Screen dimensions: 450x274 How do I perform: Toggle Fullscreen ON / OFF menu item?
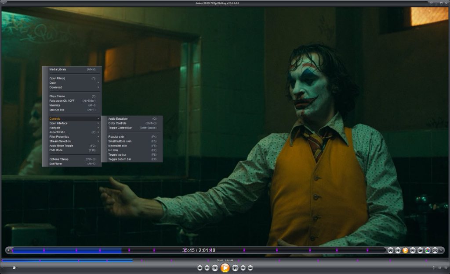click(72, 101)
